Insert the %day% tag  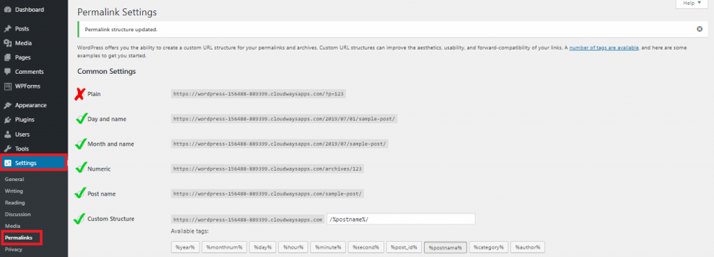(263, 247)
